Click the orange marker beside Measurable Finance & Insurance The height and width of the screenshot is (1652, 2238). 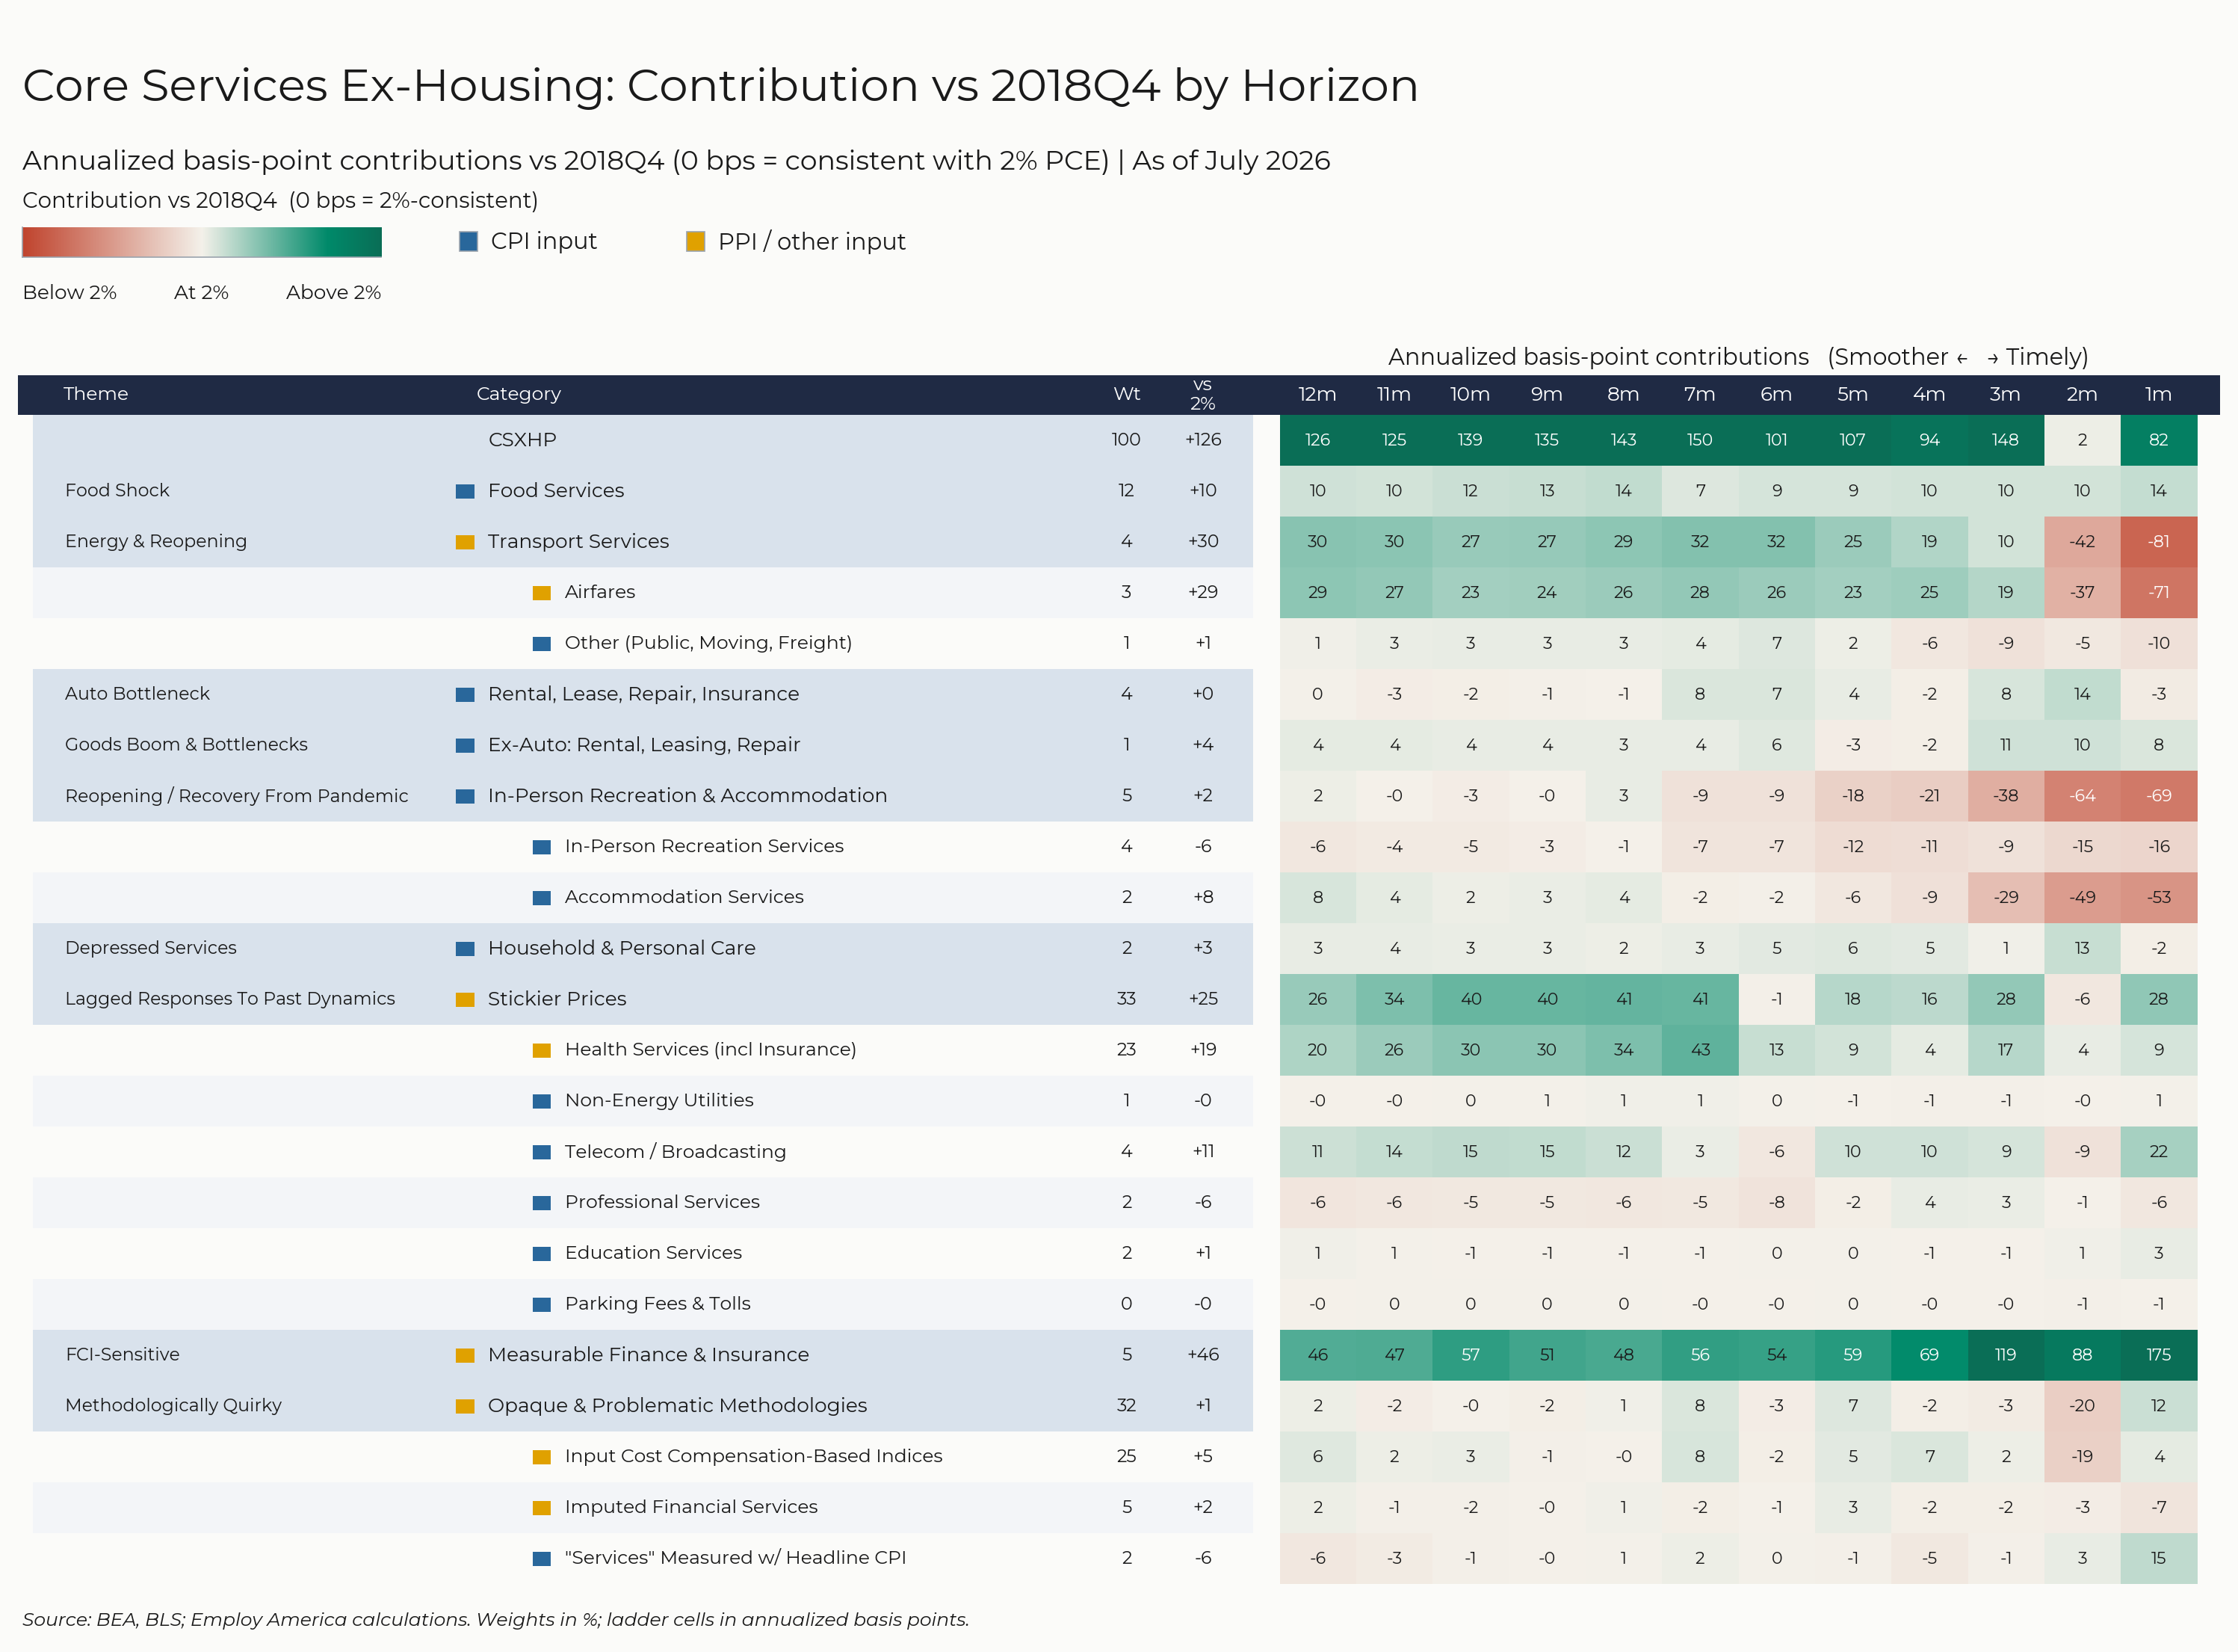click(x=465, y=1355)
